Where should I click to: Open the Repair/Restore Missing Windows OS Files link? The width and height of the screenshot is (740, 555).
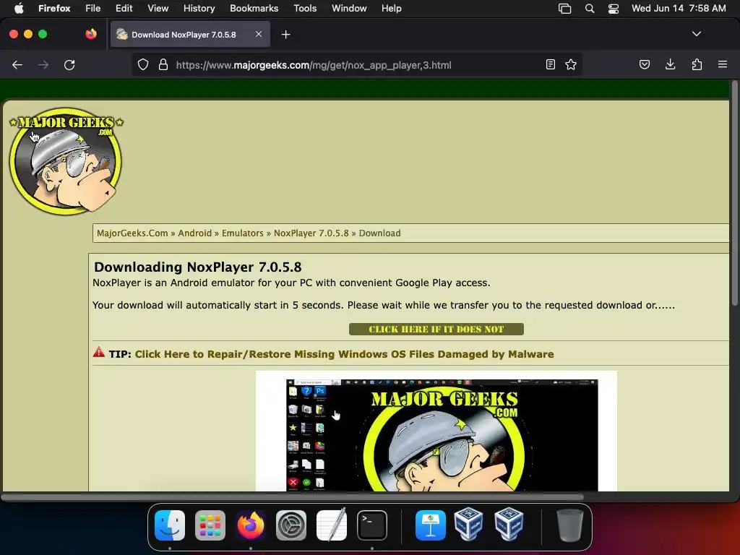344,354
